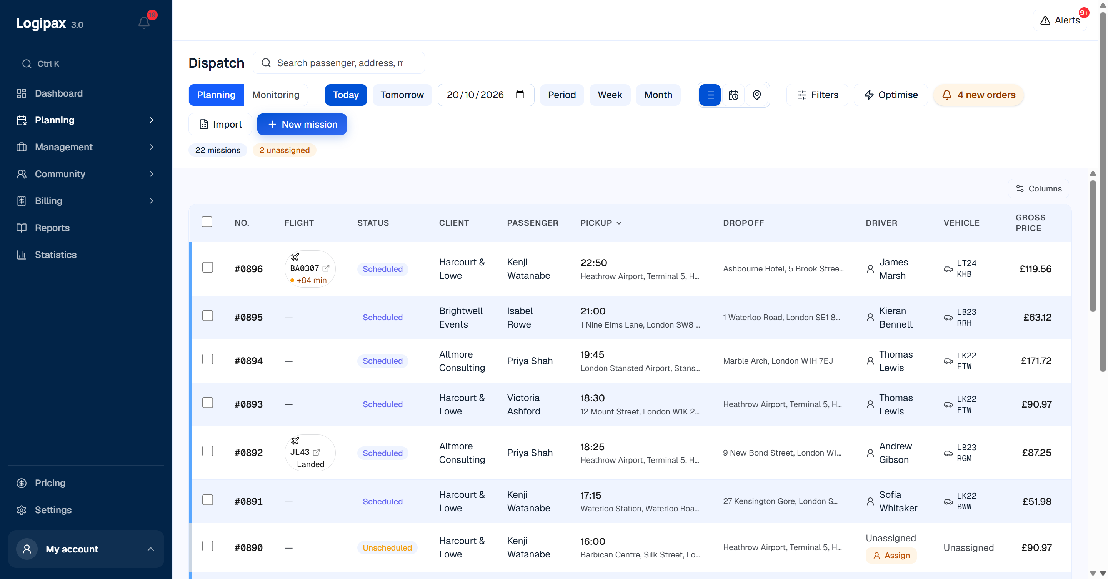The image size is (1108, 579).
Task: Select the Week range tab
Action: coord(610,95)
